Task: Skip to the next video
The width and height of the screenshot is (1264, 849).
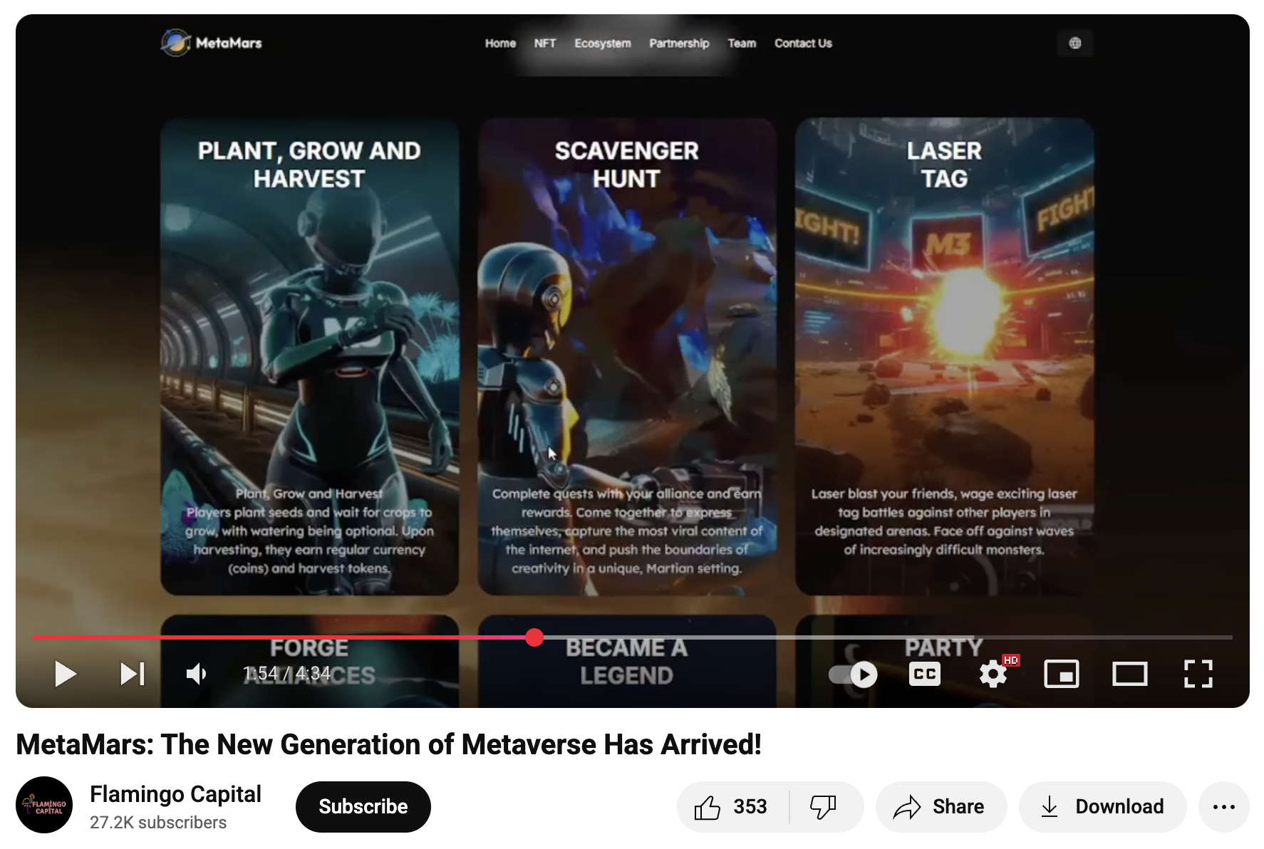Action: [x=133, y=674]
